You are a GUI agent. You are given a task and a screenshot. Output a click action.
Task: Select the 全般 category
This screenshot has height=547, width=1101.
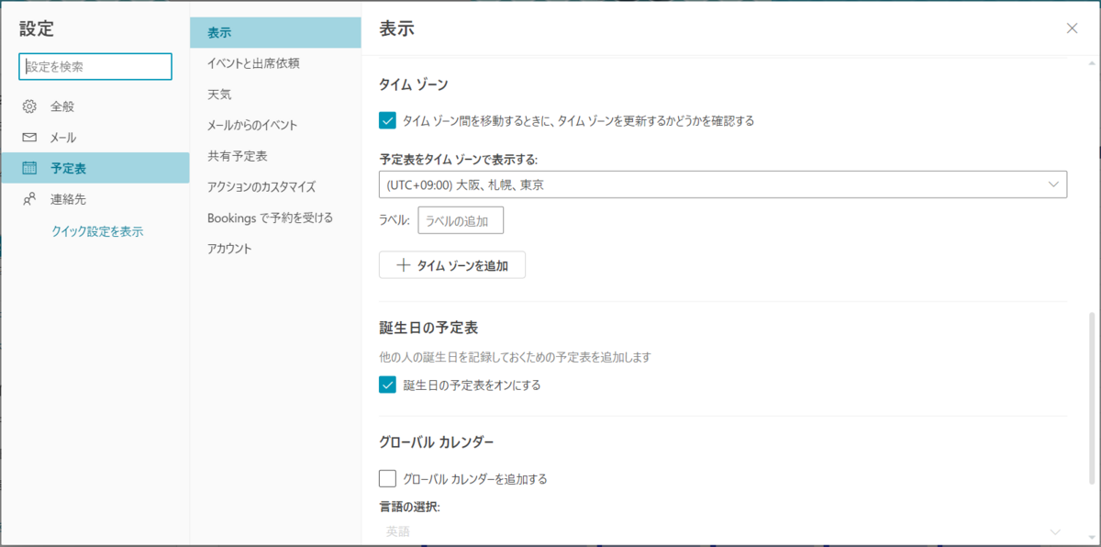(95, 106)
